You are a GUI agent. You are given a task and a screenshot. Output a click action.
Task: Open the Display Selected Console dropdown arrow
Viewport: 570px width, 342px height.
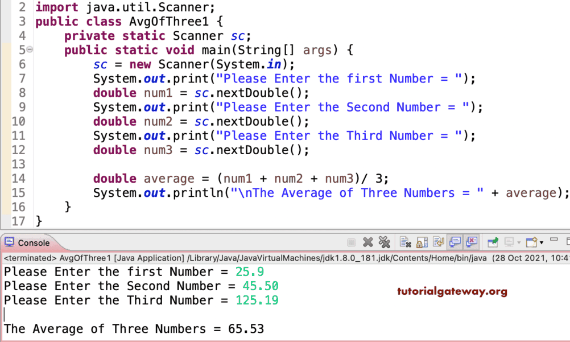coord(518,242)
